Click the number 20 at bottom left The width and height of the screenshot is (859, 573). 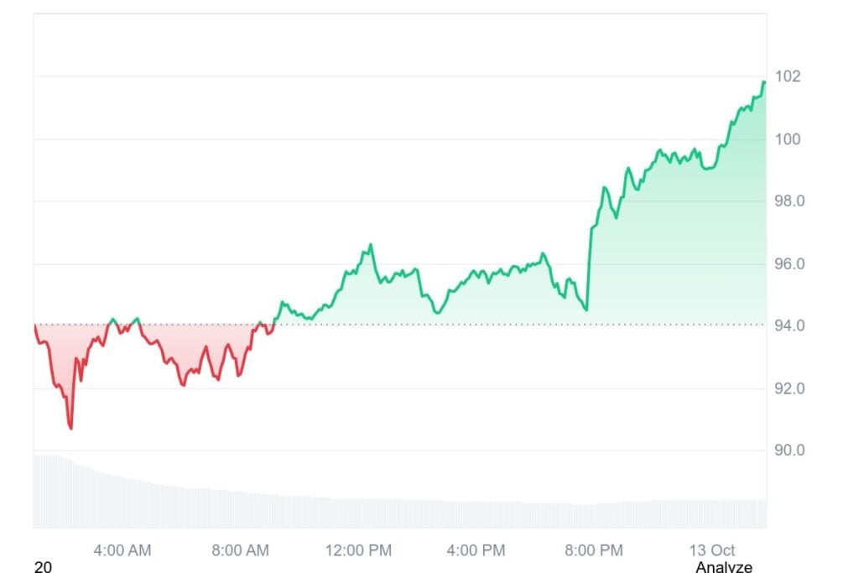point(43,567)
